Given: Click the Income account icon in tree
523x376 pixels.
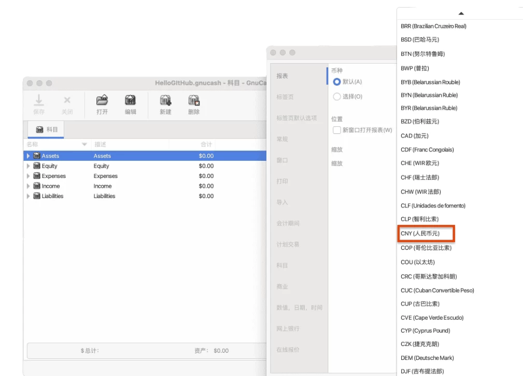Looking at the screenshot, I should (37, 186).
